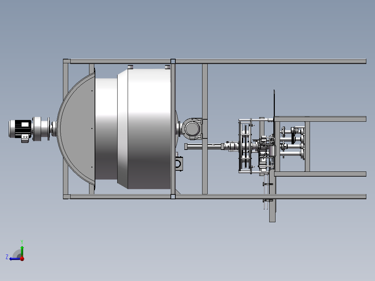Select the motor's junction box underneath
The image size is (375, 281).
click(x=25, y=138)
